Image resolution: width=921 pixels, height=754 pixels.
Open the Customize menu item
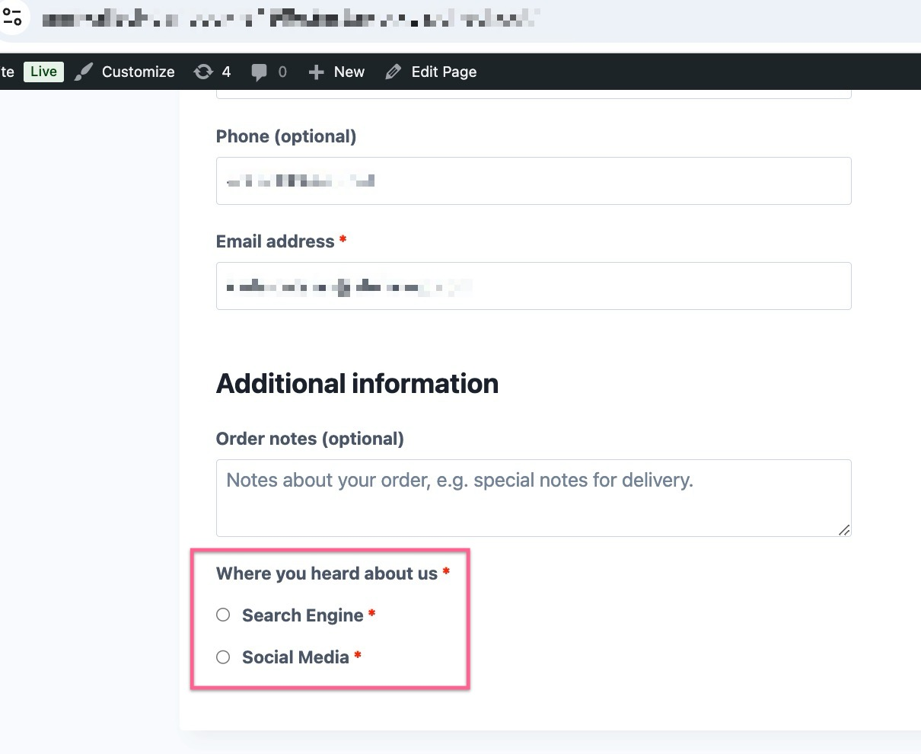[138, 72]
